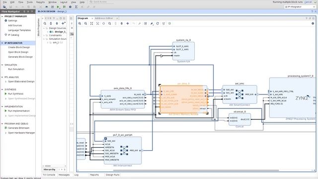Screen dimensions: 318x179
Task: Click the customize block wrench icon
Action: pos(140,23)
